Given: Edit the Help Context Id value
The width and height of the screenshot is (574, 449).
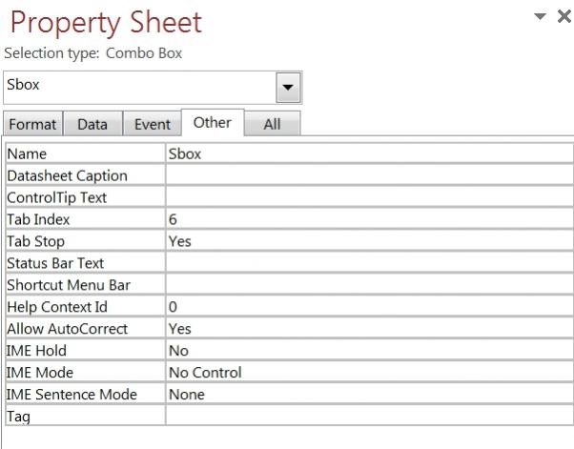Looking at the screenshot, I should [x=369, y=307].
